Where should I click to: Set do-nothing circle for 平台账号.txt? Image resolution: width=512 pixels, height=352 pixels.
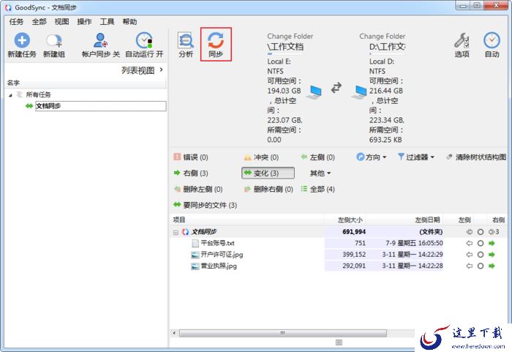tap(481, 243)
